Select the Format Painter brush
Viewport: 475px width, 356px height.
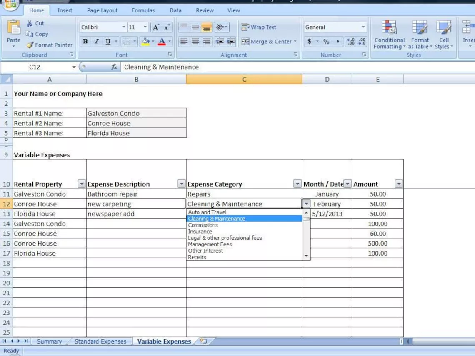coord(30,45)
